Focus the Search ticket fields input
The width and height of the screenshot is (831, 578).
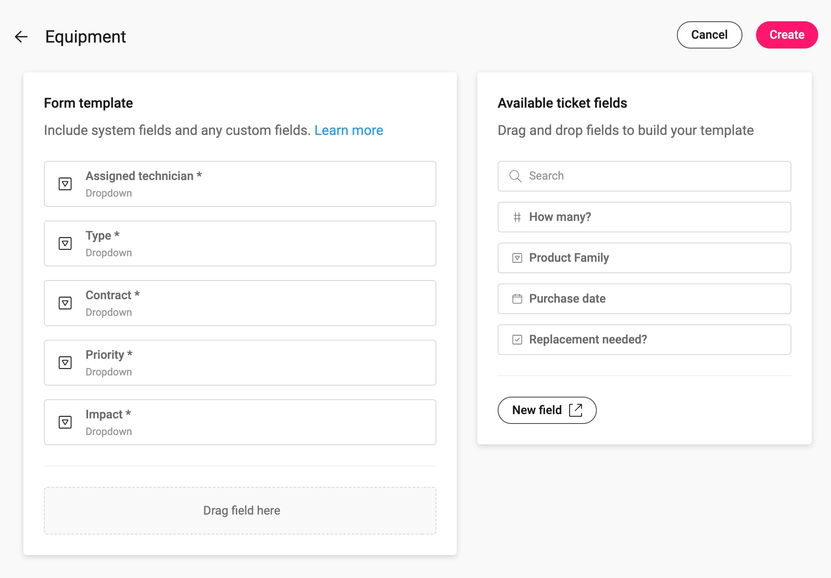pos(645,176)
